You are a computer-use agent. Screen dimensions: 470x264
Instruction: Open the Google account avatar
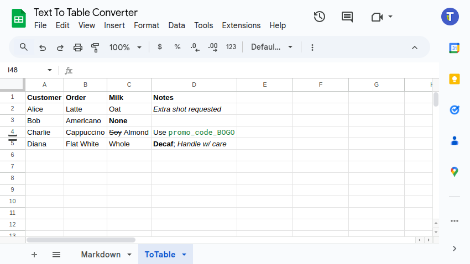coord(450,17)
